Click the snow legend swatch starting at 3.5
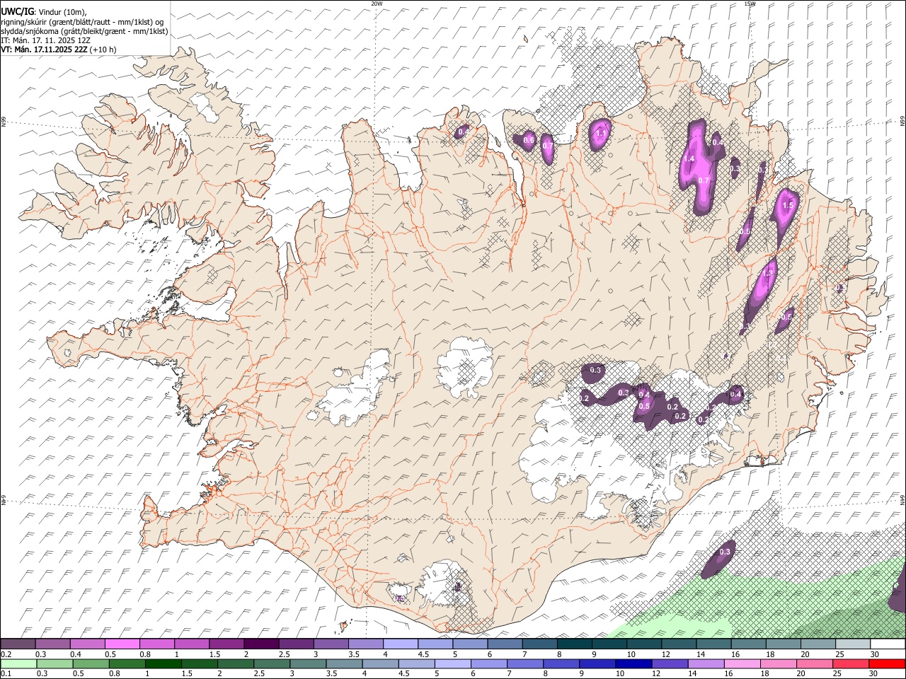 tap(366, 644)
